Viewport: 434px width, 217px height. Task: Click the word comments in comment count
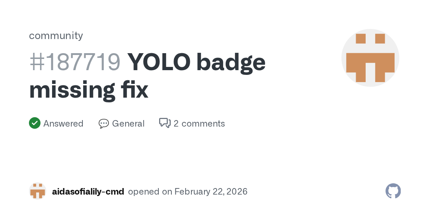tap(203, 124)
